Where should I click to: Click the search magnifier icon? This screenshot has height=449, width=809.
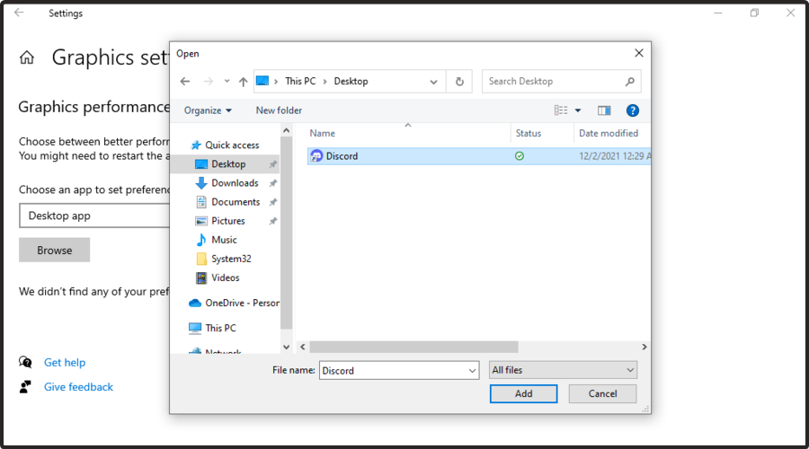[x=630, y=82]
